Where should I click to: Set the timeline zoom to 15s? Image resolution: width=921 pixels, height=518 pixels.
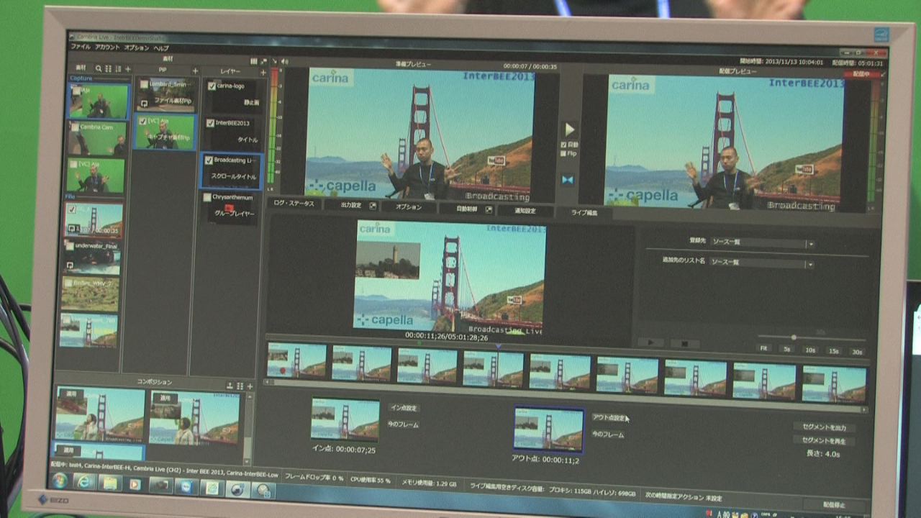(x=833, y=351)
